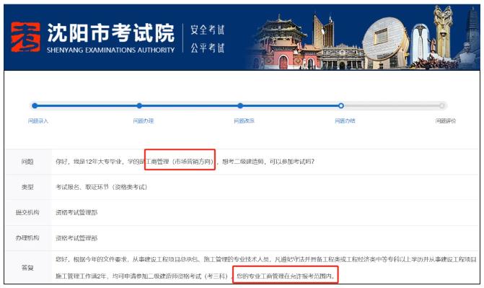Click the 工商管理 highlighted text in question
The height and width of the screenshot is (288, 484).
pyautogui.click(x=157, y=161)
